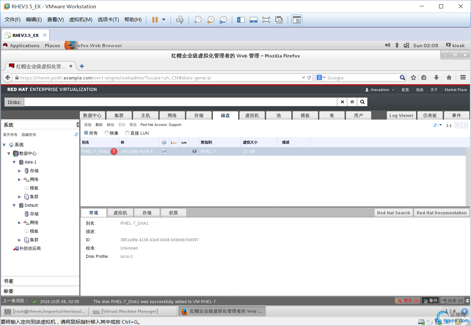The image size is (471, 326).
Task: Open the 任务 (0) tasks panel
Action: [x=452, y=301]
